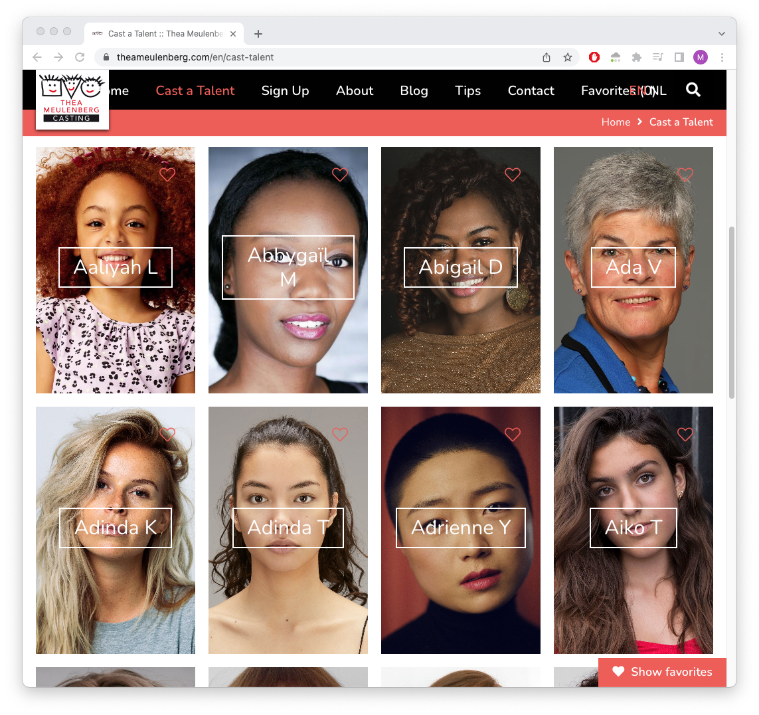Switch language to NL
The image size is (759, 715).
point(659,90)
